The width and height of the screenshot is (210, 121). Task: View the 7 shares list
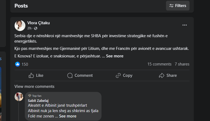[182, 64]
